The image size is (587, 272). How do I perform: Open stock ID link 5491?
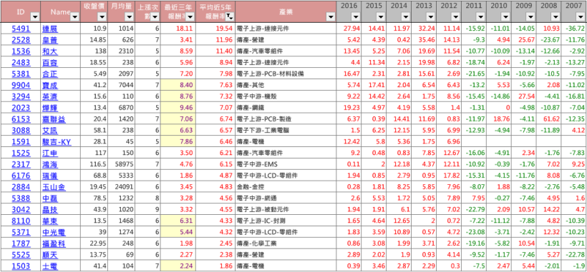pyautogui.click(x=21, y=29)
